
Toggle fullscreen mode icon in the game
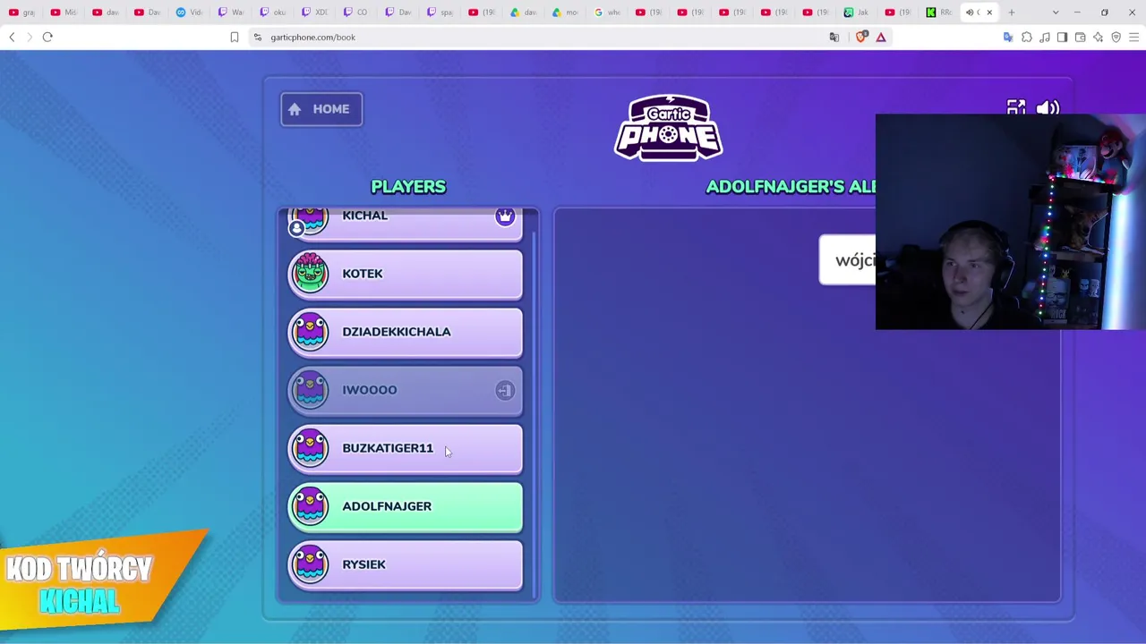coord(1016,108)
